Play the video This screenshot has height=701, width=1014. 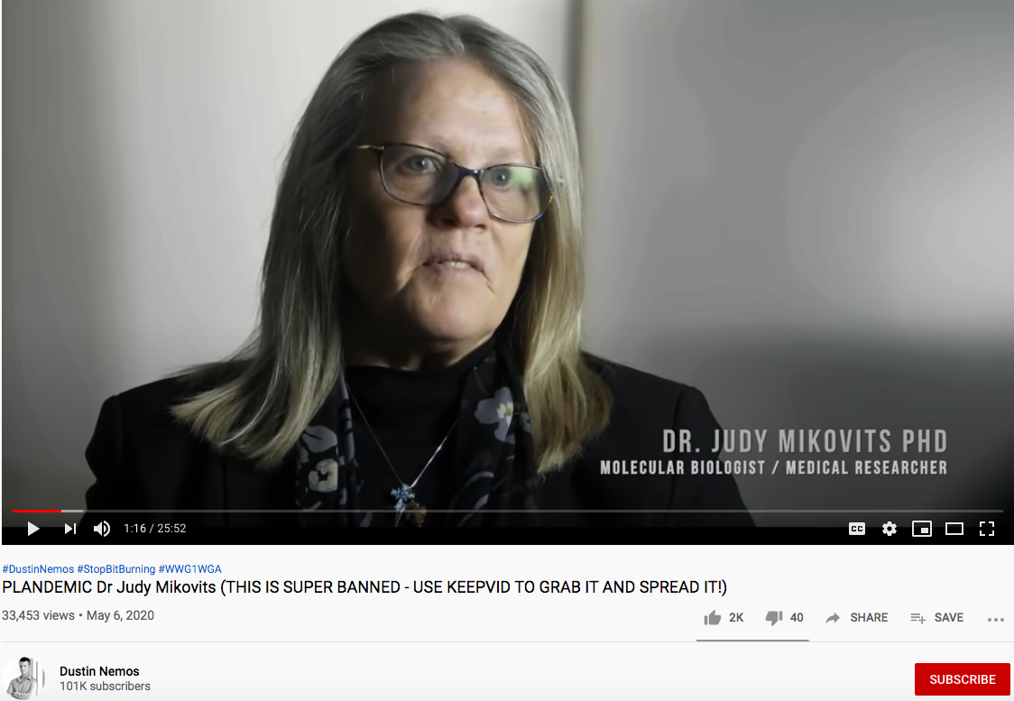tap(33, 529)
